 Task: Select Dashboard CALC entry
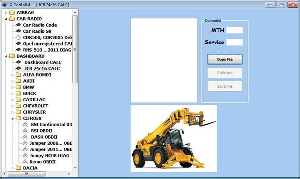pos(43,62)
